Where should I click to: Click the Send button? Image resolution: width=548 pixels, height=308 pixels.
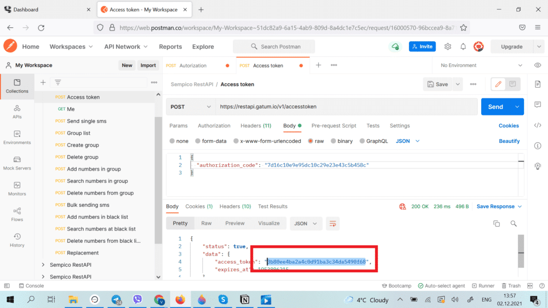(x=495, y=107)
